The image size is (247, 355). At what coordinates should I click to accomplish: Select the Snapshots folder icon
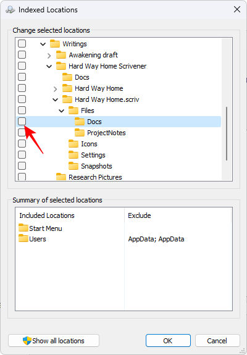(73, 166)
